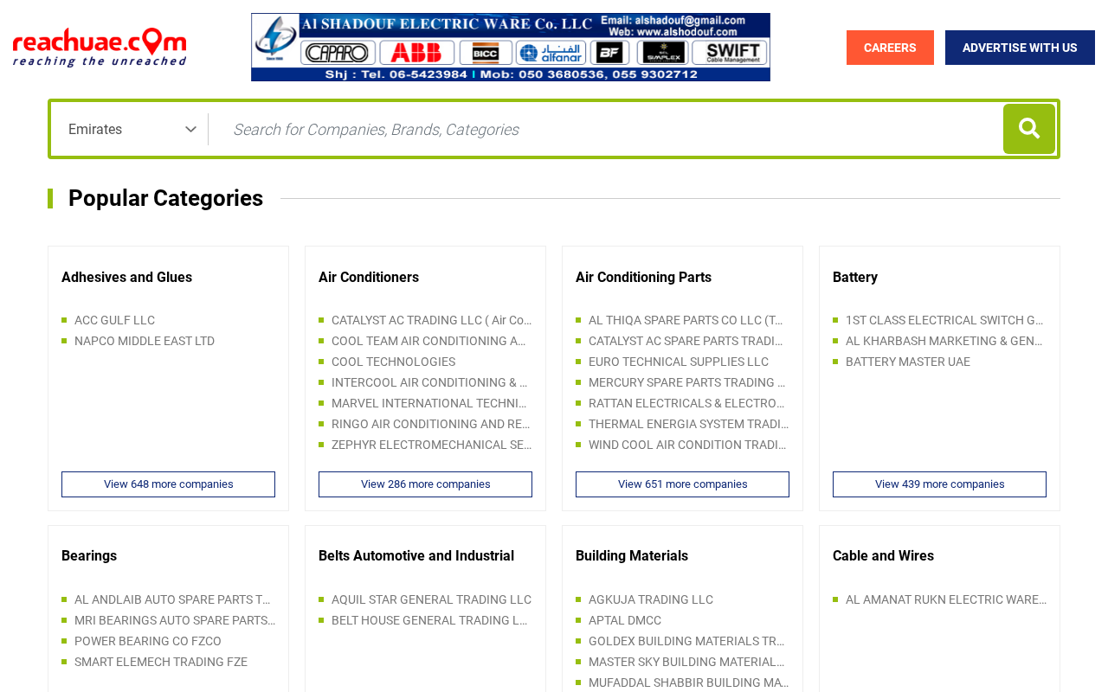Image resolution: width=1108 pixels, height=692 pixels.
Task: Open the Battery category heading
Action: tap(855, 278)
